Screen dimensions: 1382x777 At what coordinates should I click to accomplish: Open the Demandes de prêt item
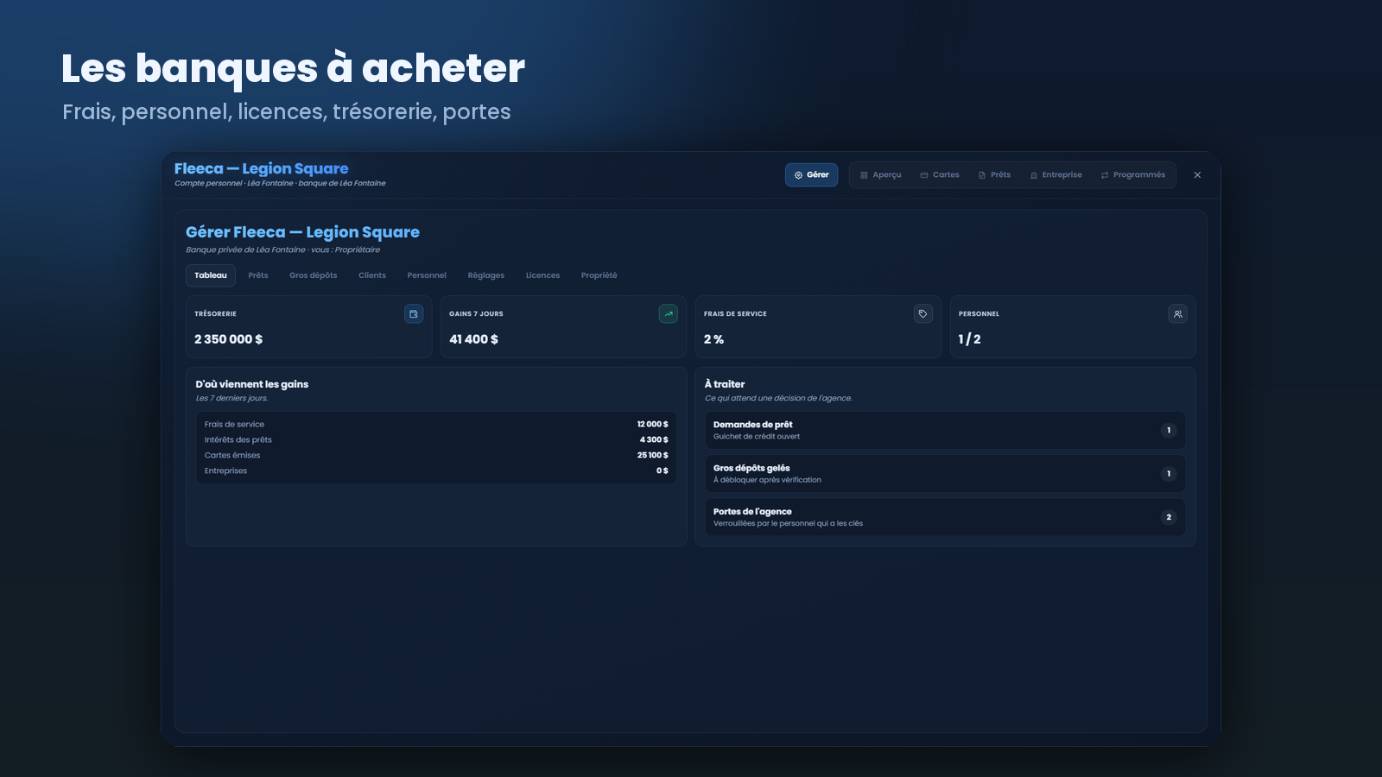click(945, 430)
